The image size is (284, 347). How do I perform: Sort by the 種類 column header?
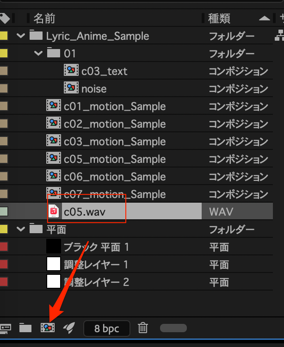[219, 19]
